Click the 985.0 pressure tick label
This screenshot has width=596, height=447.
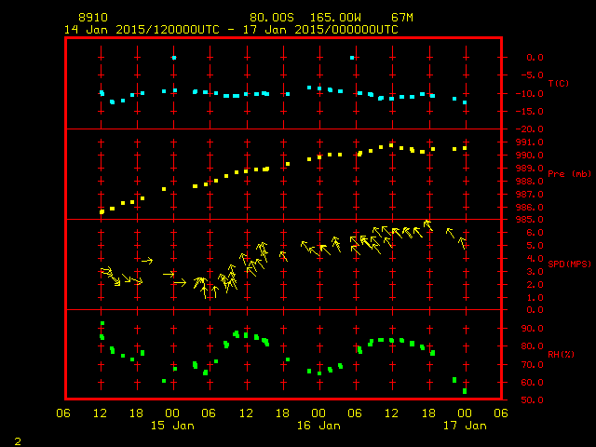click(529, 220)
